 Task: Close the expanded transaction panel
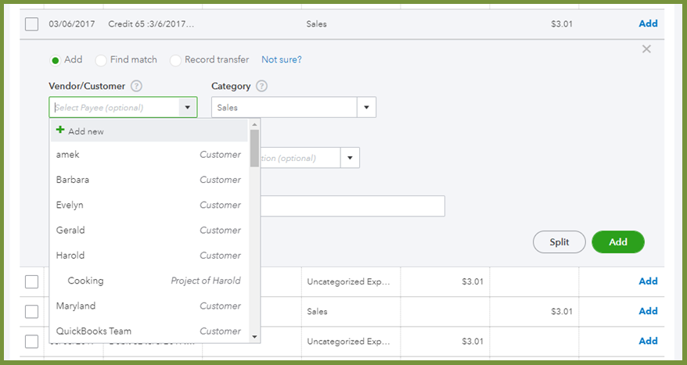646,49
